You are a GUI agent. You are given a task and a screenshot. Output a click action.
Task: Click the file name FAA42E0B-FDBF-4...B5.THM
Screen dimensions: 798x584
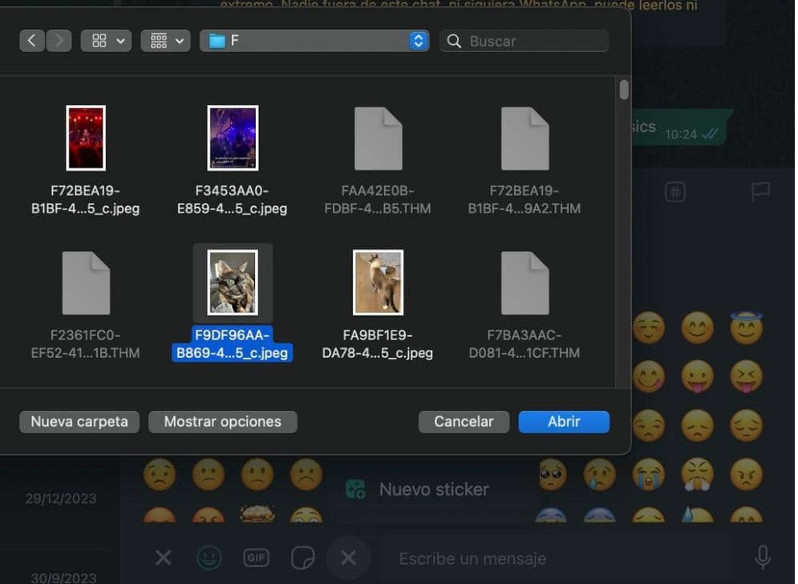pos(378,200)
